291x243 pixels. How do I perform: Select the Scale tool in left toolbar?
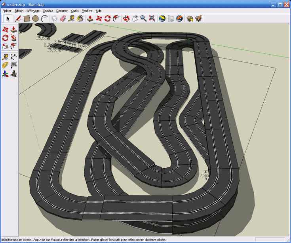point(5,47)
